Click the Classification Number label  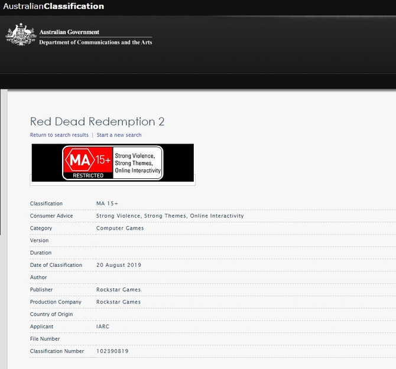click(57, 351)
